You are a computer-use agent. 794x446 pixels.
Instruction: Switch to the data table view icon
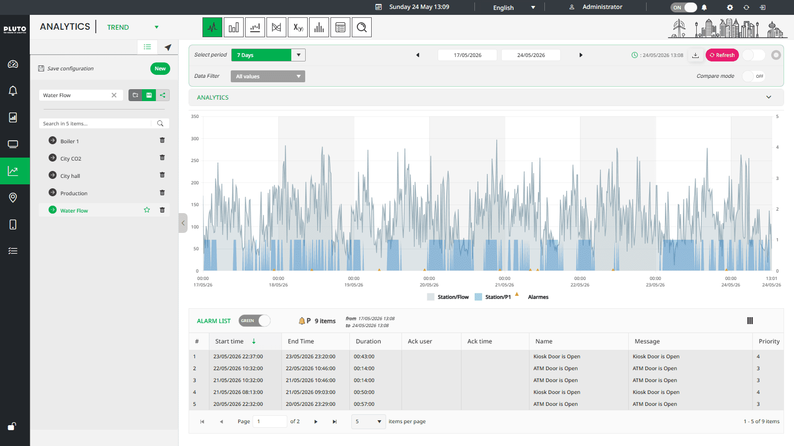340,27
